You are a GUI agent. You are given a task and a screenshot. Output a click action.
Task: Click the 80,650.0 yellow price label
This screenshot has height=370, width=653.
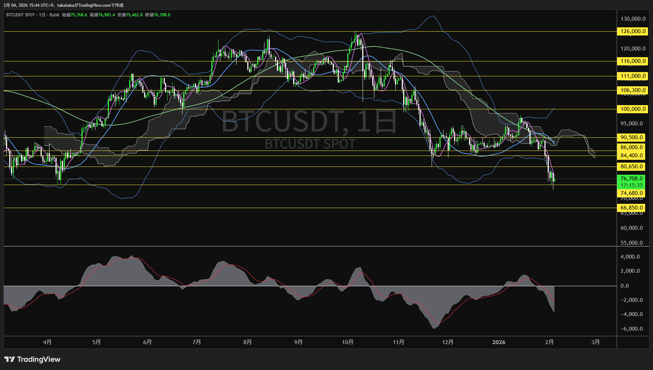(x=632, y=167)
